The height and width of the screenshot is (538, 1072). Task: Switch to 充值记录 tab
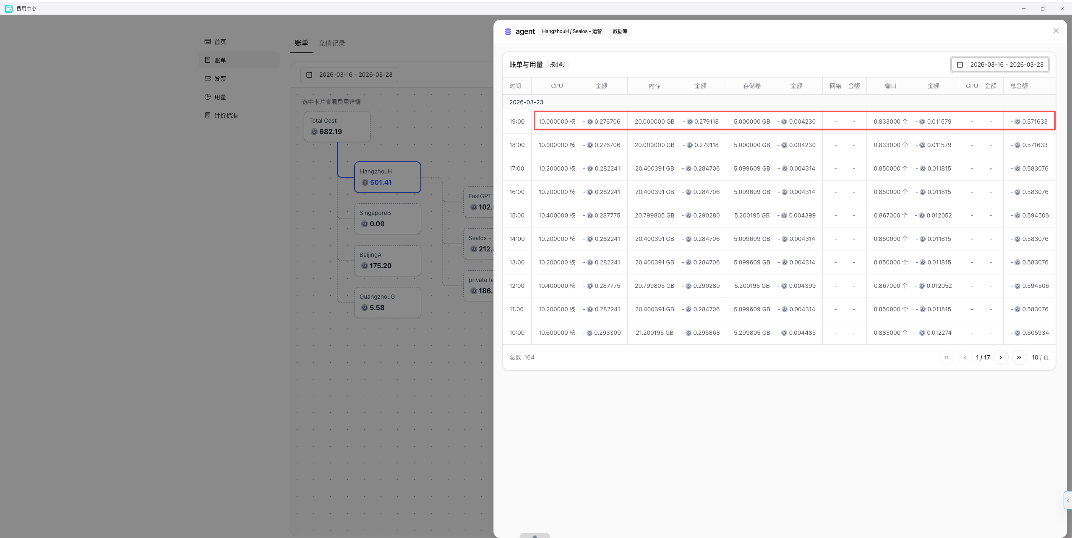click(331, 43)
